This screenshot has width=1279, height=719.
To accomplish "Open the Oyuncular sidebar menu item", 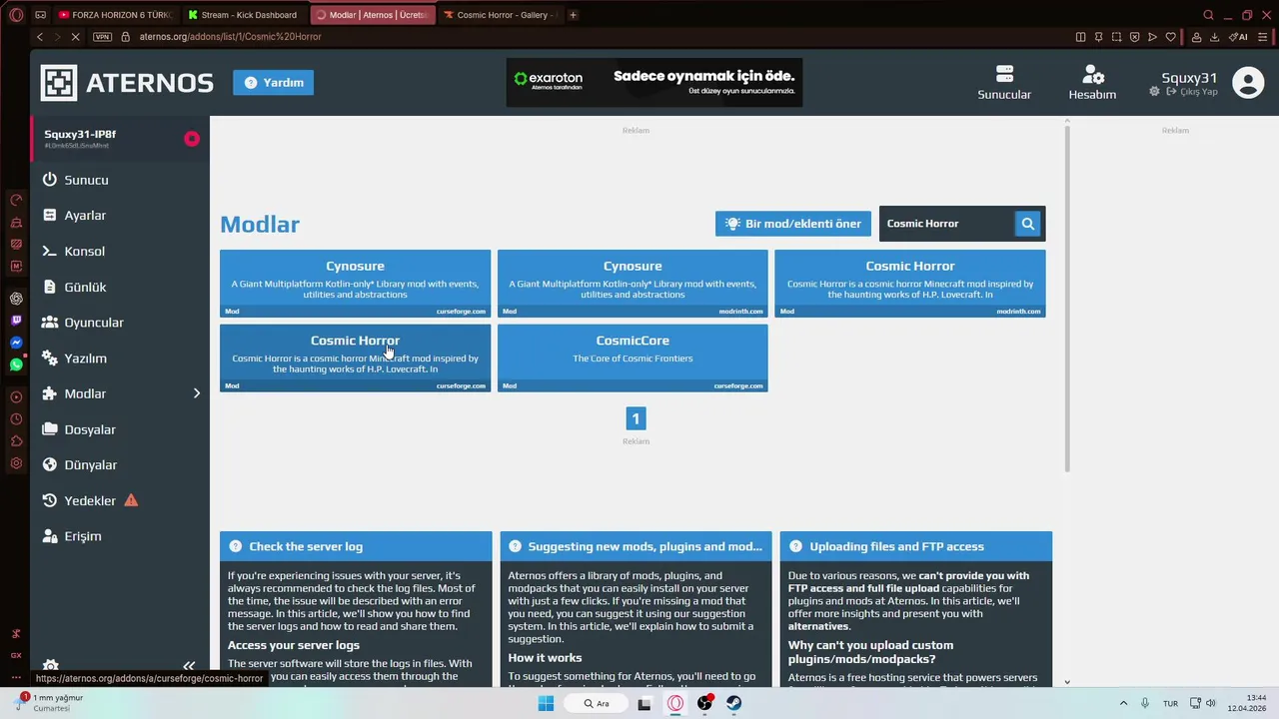I will tap(120, 323).
